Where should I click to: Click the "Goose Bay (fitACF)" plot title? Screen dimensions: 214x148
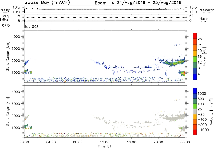click(x=47, y=3)
